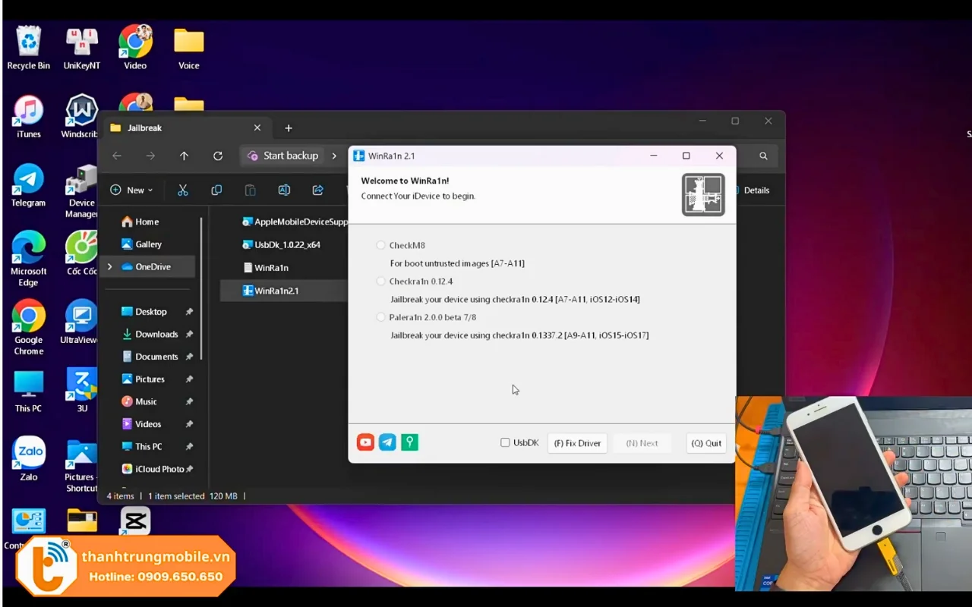Screen dimensions: 972x607
Task: Click the Rename icon in Explorer toolbar
Action: (x=284, y=190)
